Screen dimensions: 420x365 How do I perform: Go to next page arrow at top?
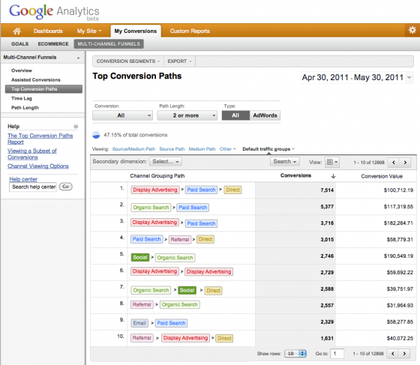pyautogui.click(x=405, y=162)
